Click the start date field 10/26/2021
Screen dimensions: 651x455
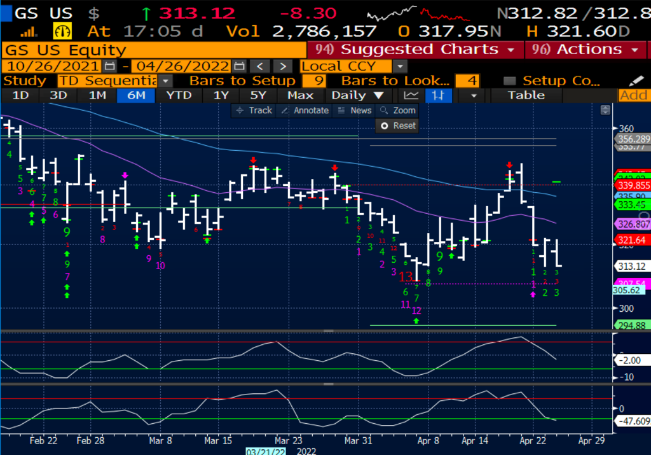(x=52, y=66)
